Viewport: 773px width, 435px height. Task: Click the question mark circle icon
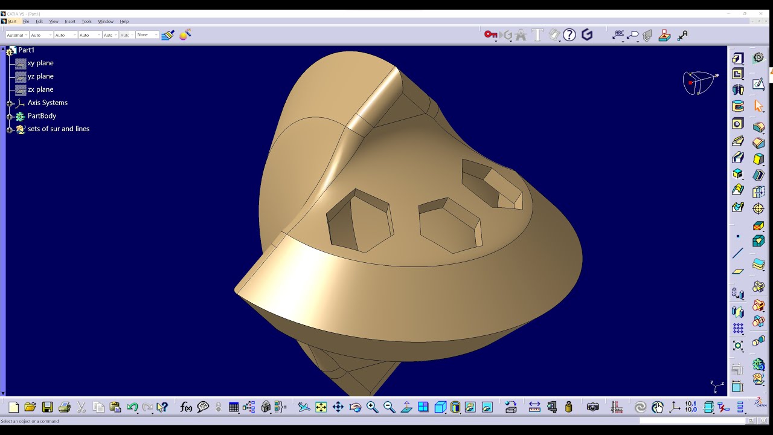(x=569, y=35)
